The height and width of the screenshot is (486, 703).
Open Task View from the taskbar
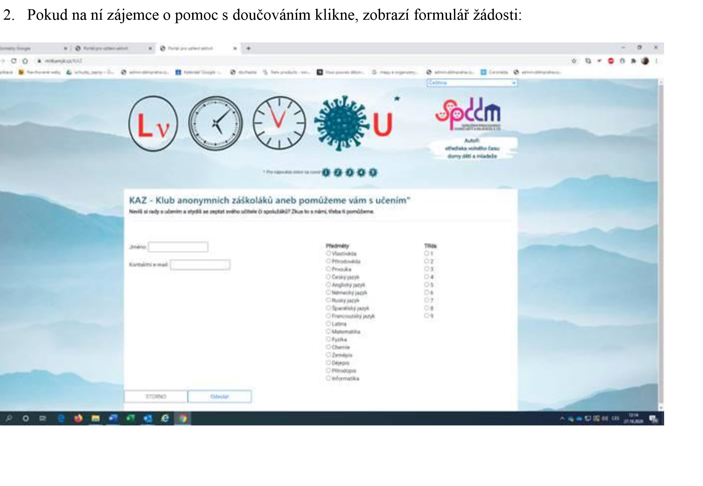pyautogui.click(x=43, y=418)
